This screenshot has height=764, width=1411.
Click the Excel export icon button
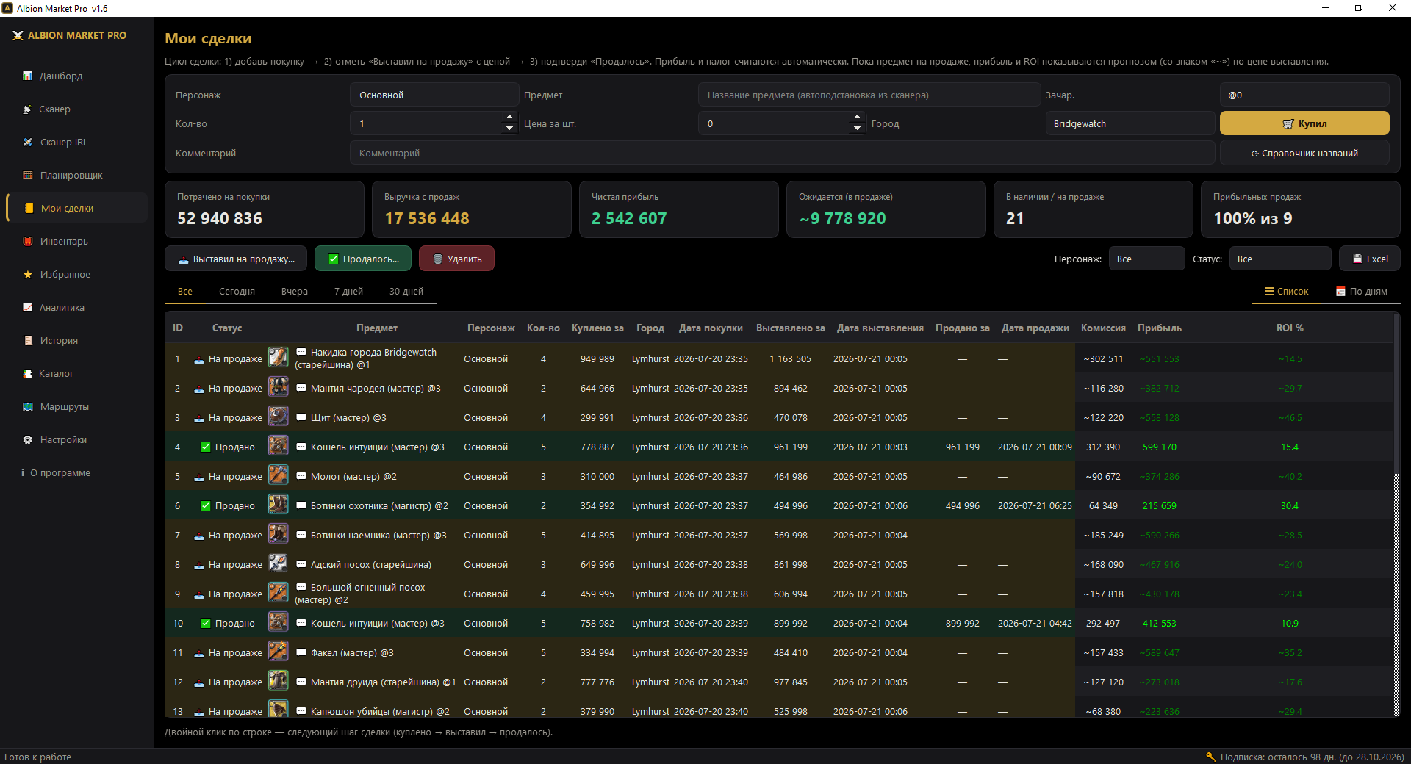pos(1369,259)
